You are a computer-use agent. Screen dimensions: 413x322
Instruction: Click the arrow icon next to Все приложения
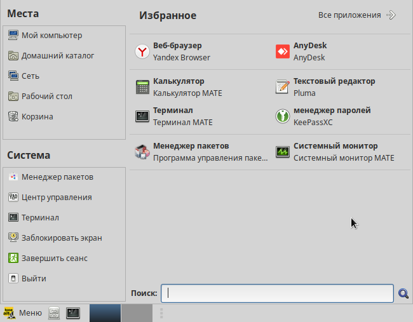pyautogui.click(x=391, y=15)
